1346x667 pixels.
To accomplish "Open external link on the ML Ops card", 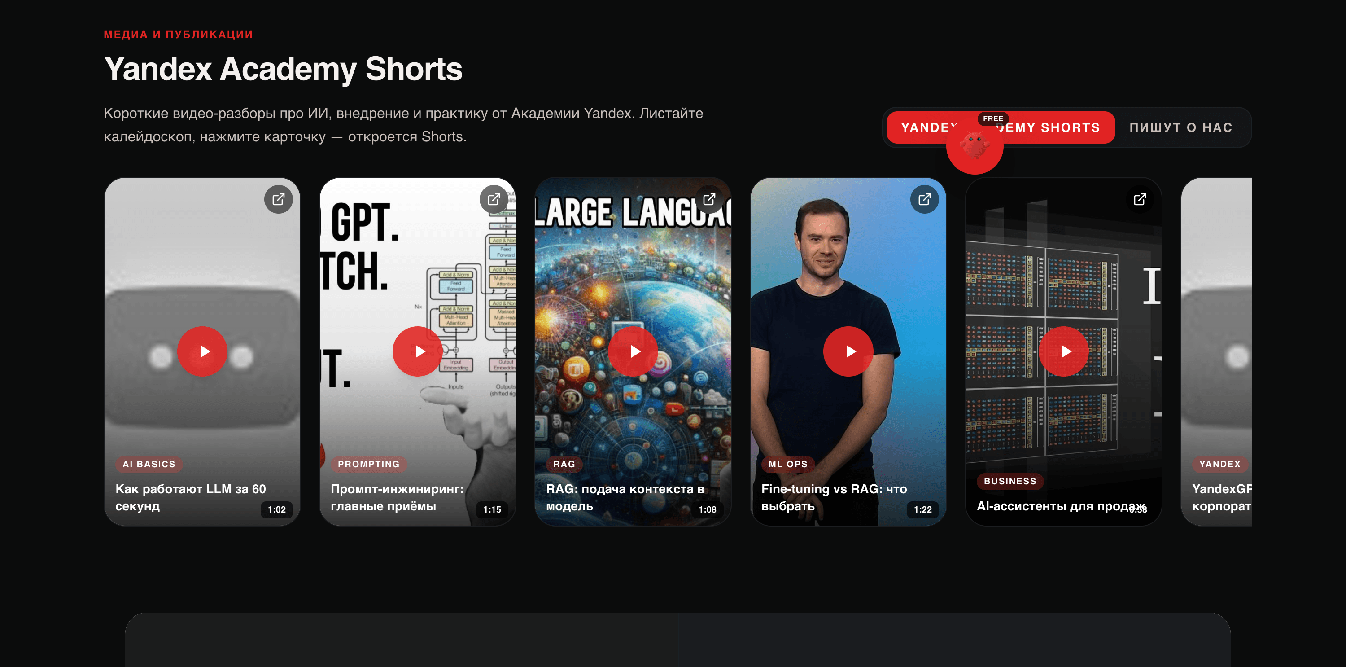I will click(924, 199).
